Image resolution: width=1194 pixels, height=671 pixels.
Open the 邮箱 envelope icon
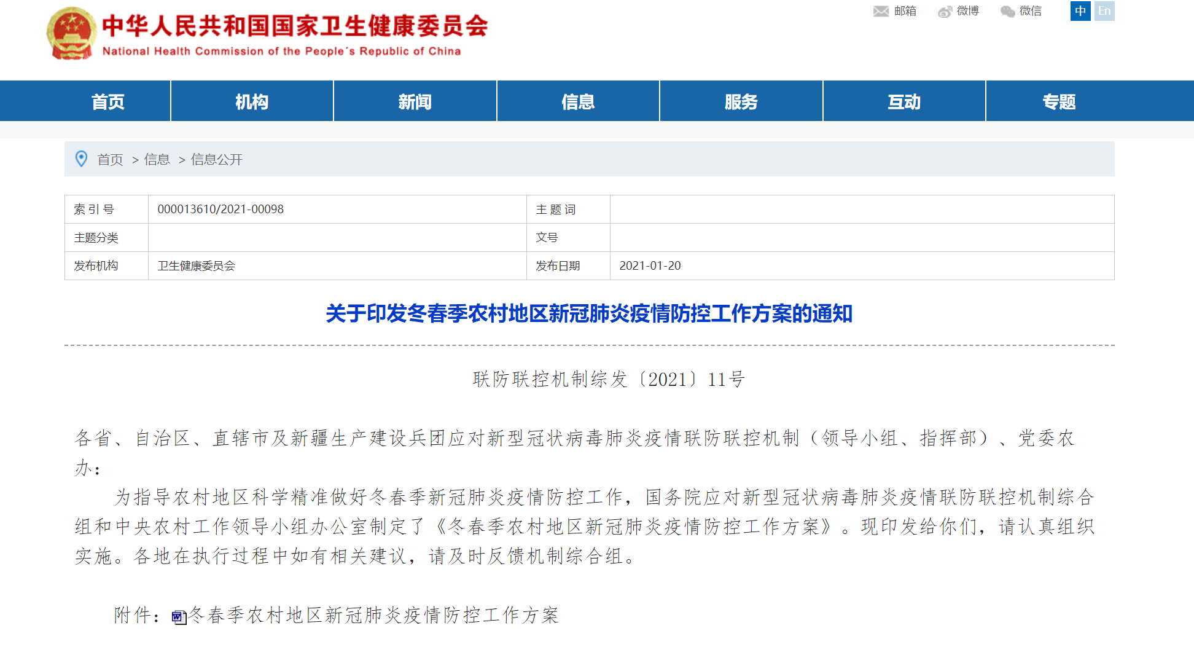tap(881, 11)
